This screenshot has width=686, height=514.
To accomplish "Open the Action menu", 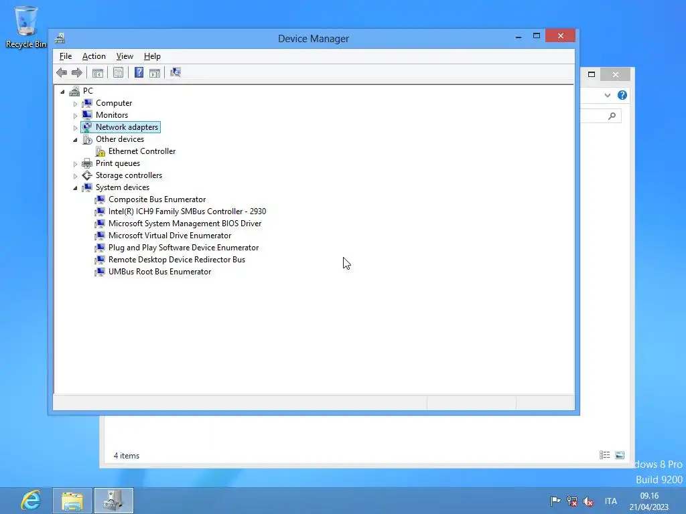I will coord(94,56).
